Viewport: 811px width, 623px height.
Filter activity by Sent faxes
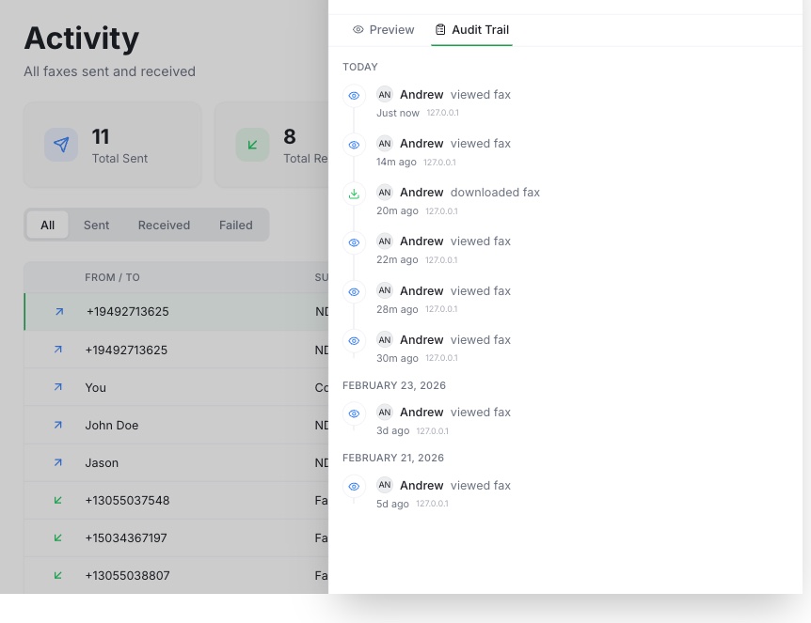[96, 225]
